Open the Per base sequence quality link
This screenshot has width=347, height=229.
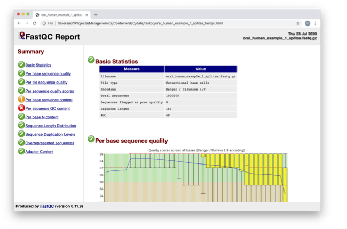click(x=48, y=74)
